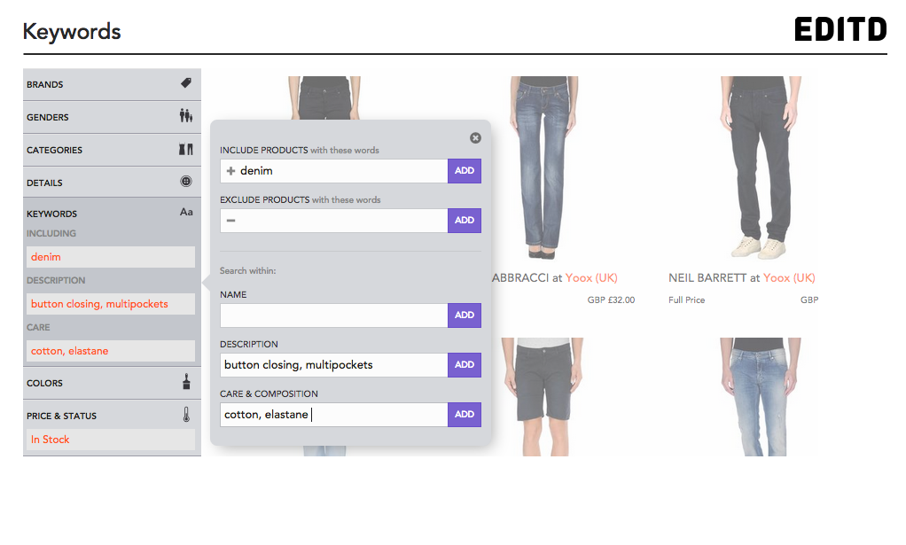Focus the NAME search input field
The width and height of the screenshot is (906, 545).
[334, 315]
